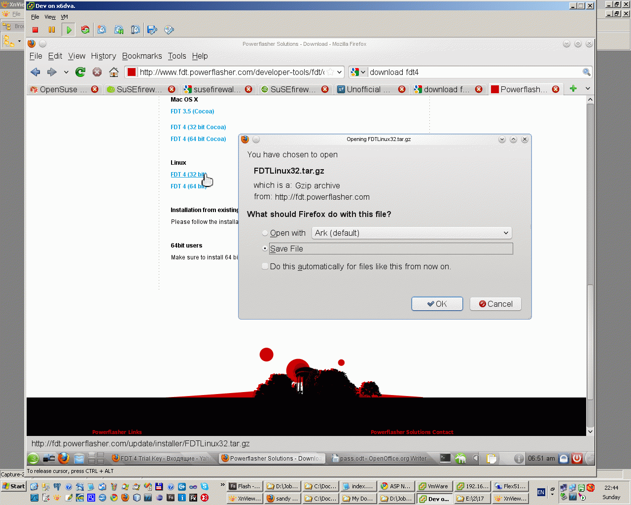Open 'FDT 4 Trial Key' task in the KDE panel
This screenshot has width=631, height=505.
[163, 458]
